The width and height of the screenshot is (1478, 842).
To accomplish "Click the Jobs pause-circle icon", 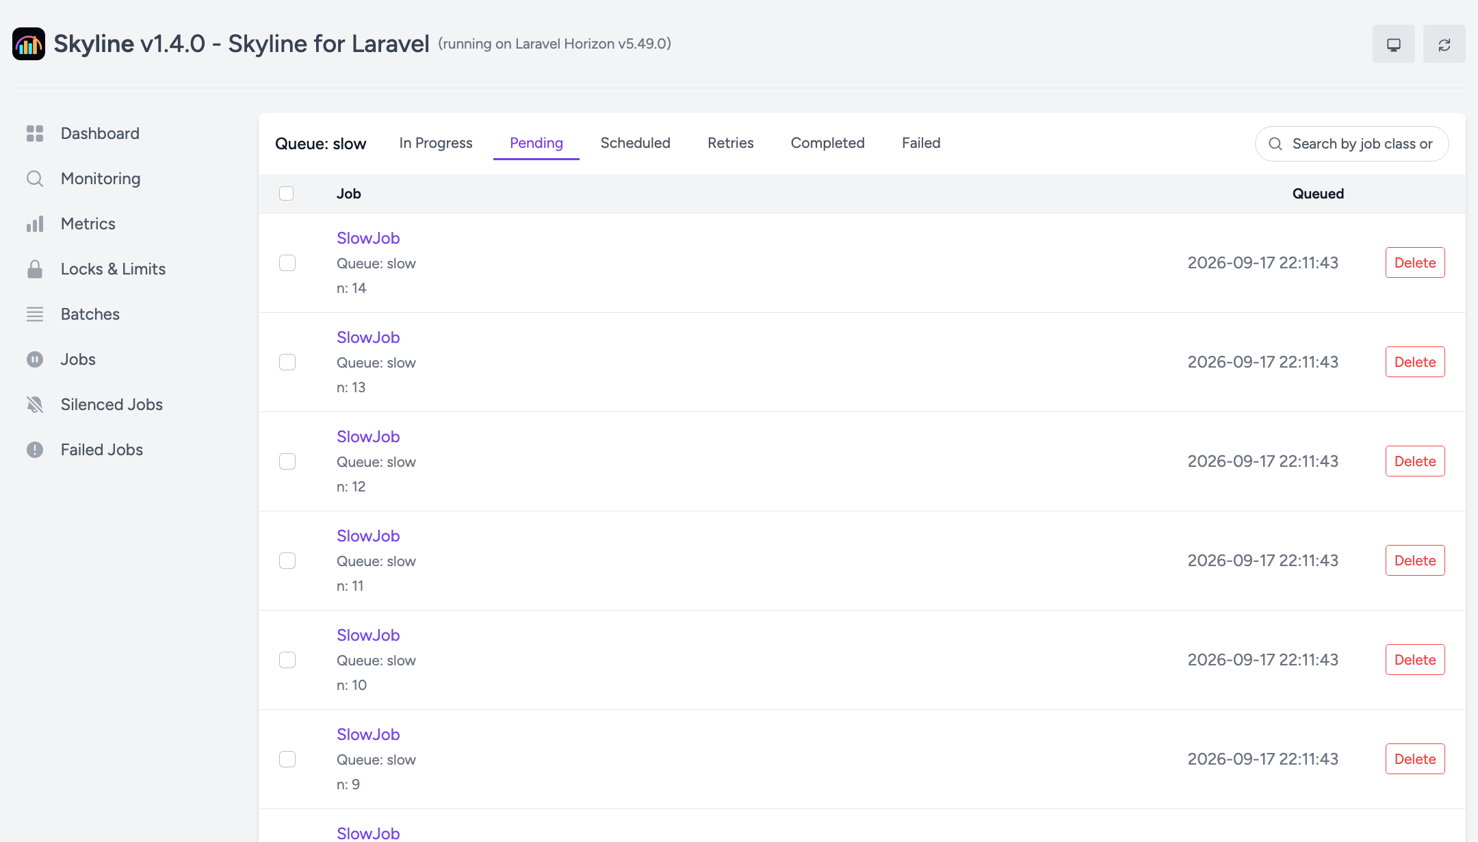I will tap(35, 359).
